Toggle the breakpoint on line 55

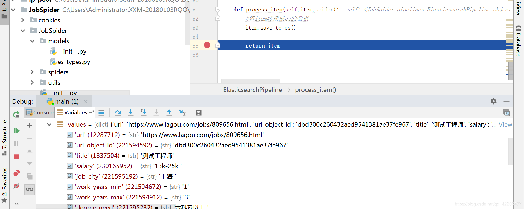(207, 45)
